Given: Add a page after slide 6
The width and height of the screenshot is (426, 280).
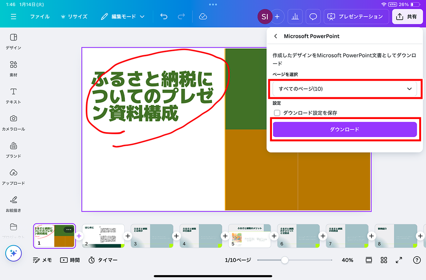Looking at the screenshot, I should pyautogui.click(x=323, y=236).
